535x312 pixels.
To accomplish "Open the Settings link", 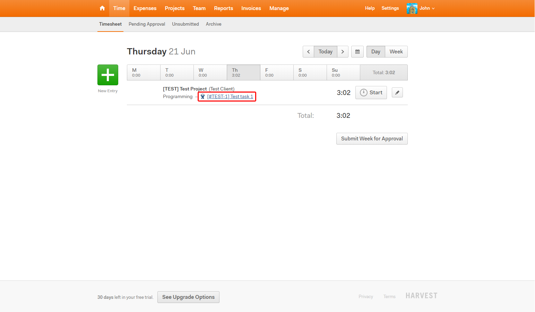I will click(x=390, y=8).
